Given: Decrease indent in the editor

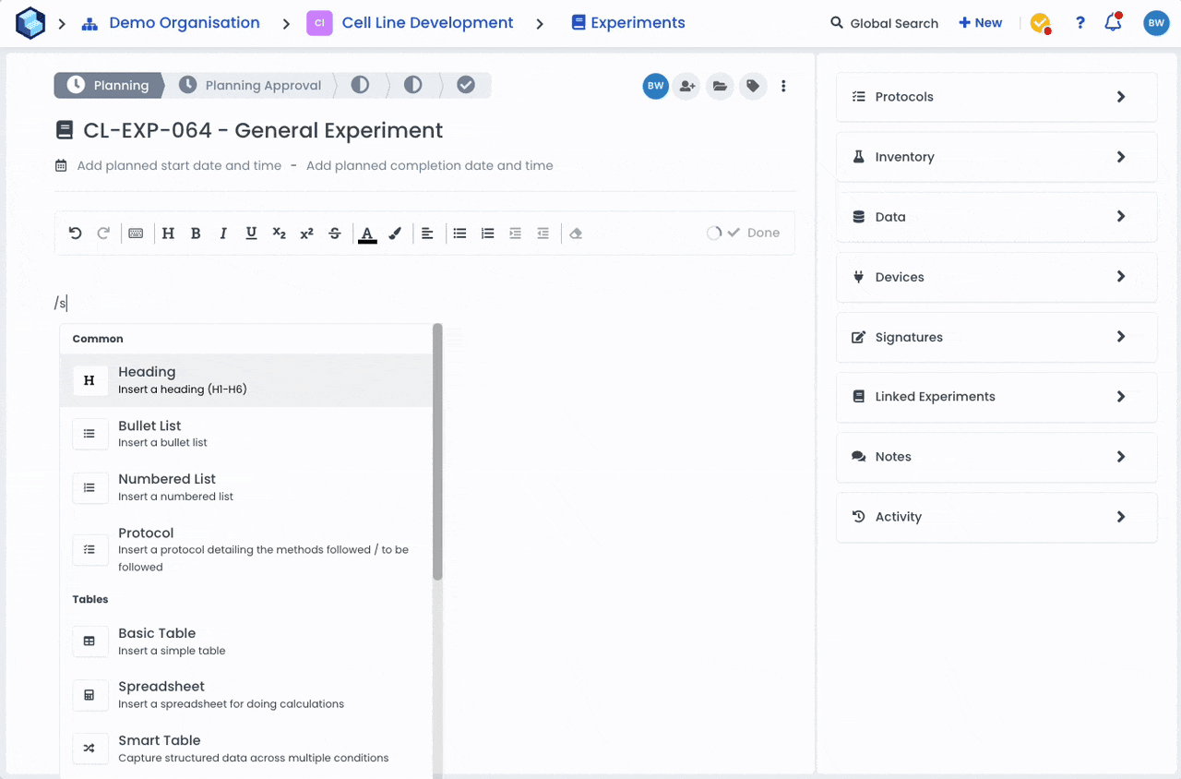Looking at the screenshot, I should pyautogui.click(x=543, y=234).
